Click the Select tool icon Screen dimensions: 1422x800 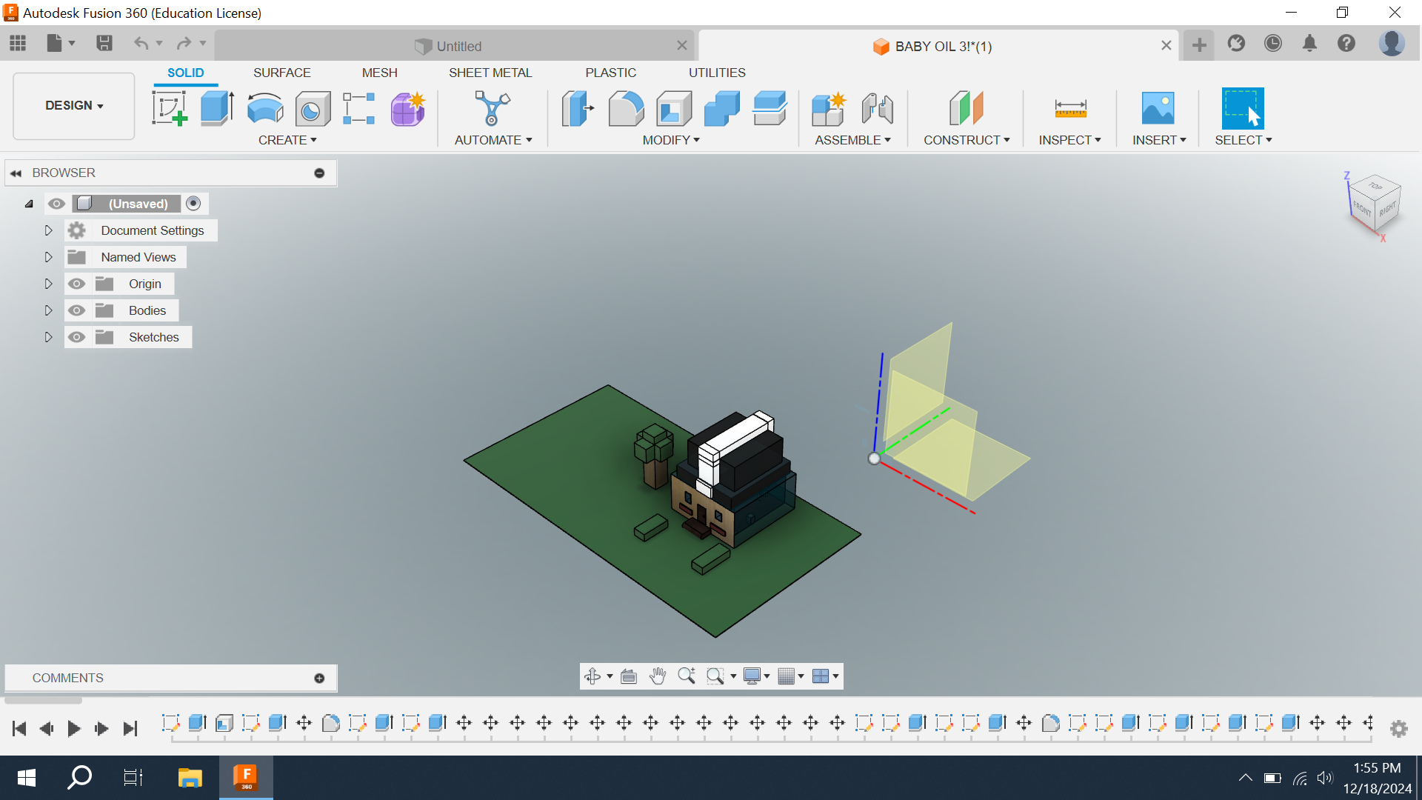click(1243, 108)
